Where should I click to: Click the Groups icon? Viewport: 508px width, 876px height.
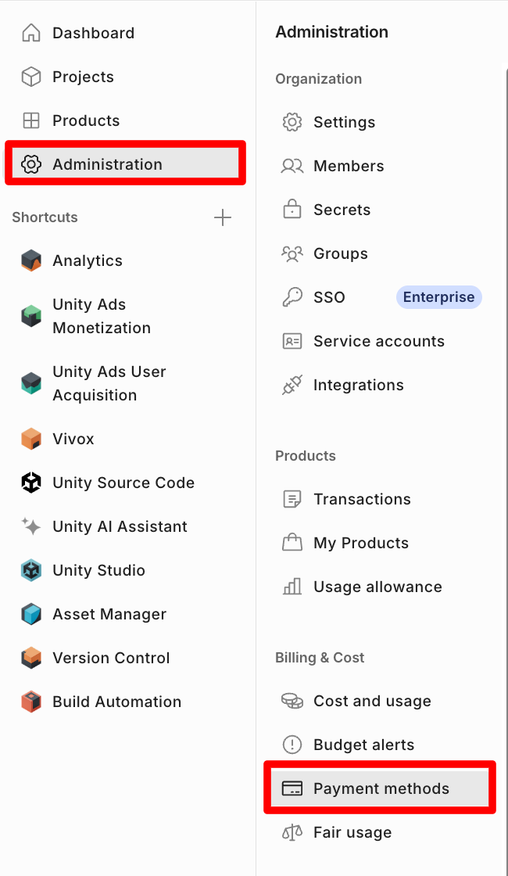pos(292,253)
